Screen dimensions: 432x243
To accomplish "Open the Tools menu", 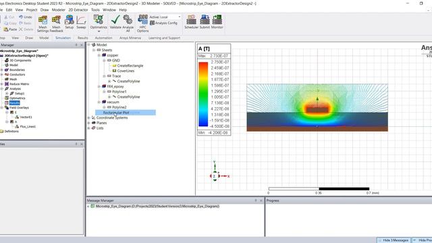I will [95, 9].
